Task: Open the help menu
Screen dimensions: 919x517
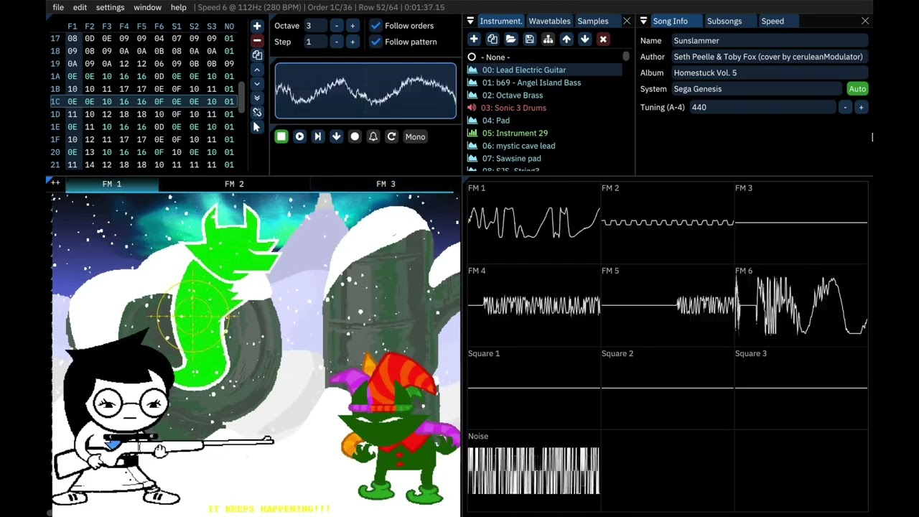Action: coord(178,7)
